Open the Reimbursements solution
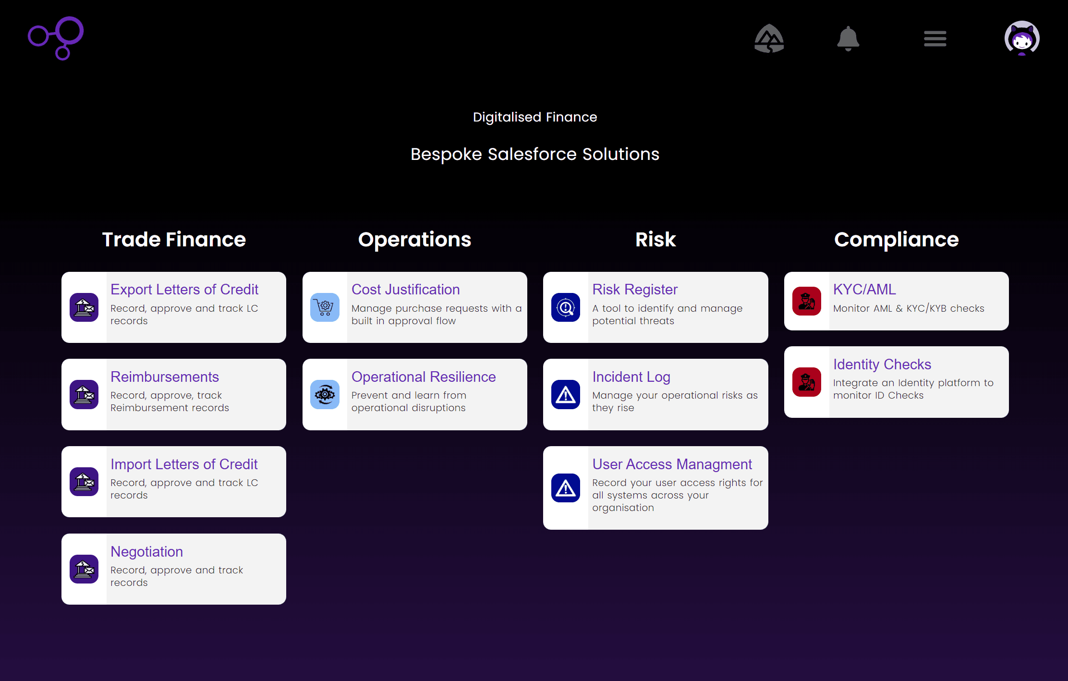Image resolution: width=1068 pixels, height=681 pixels. 165,377
